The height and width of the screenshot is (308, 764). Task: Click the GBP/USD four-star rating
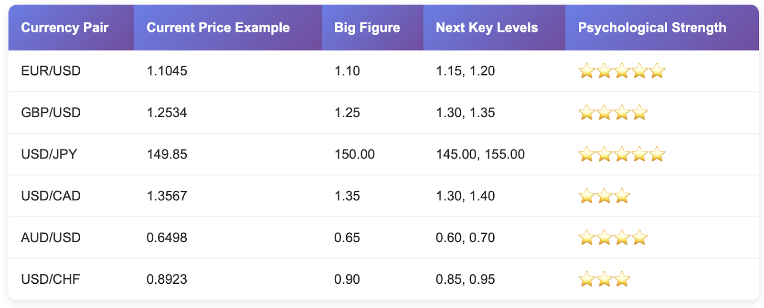coord(613,113)
